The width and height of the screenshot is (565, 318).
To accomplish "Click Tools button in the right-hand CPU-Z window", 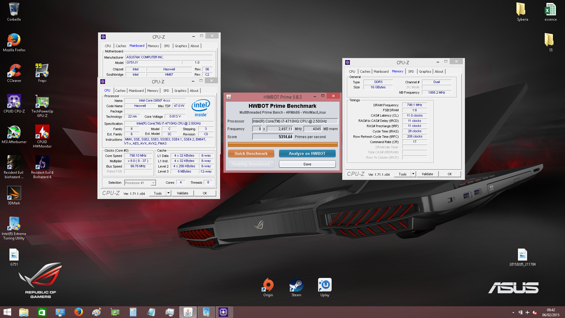I will [x=403, y=174].
